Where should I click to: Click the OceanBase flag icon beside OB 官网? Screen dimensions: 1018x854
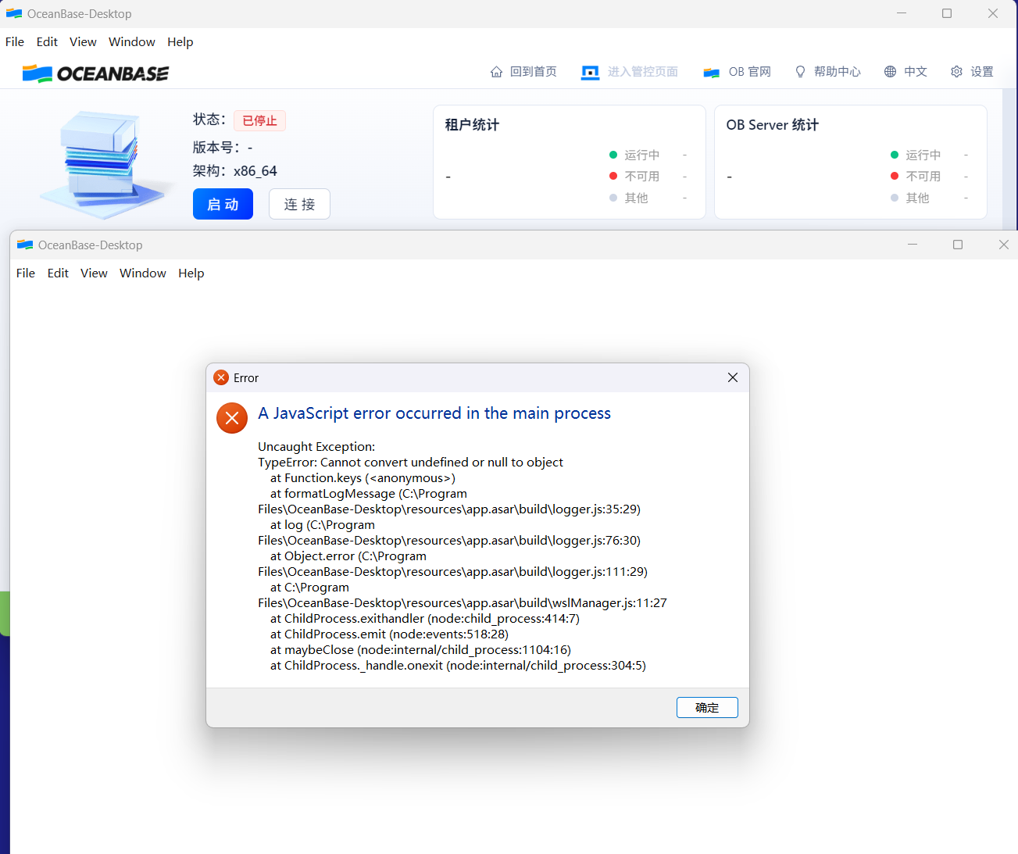pos(711,73)
